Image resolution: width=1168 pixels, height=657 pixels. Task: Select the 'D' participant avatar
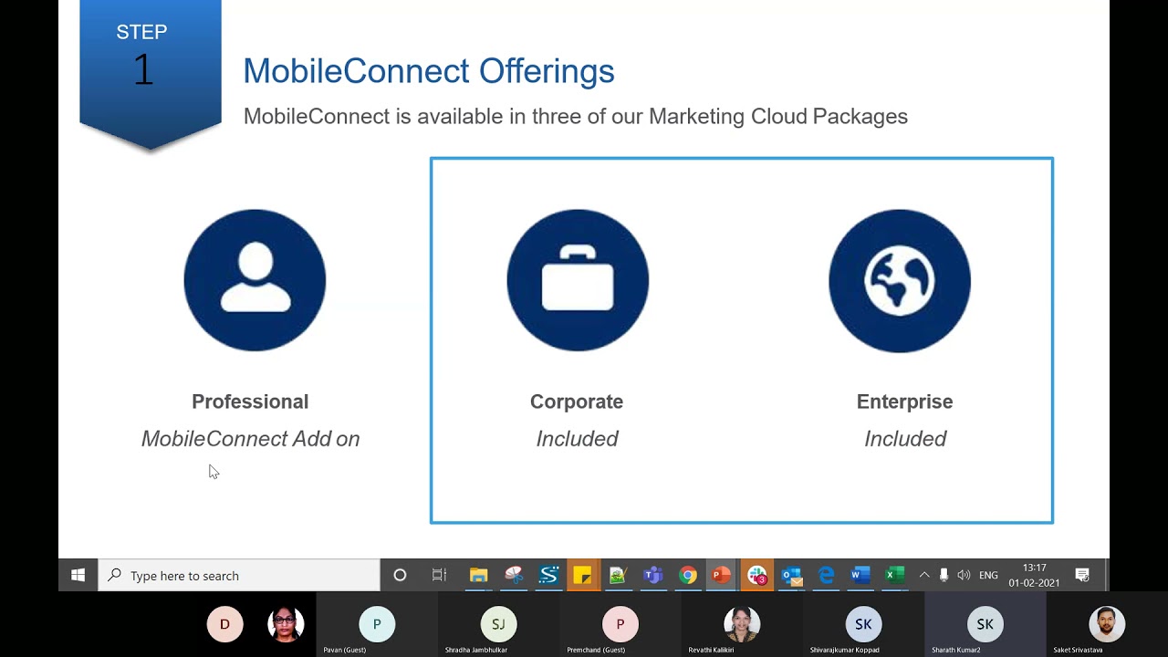(x=224, y=624)
